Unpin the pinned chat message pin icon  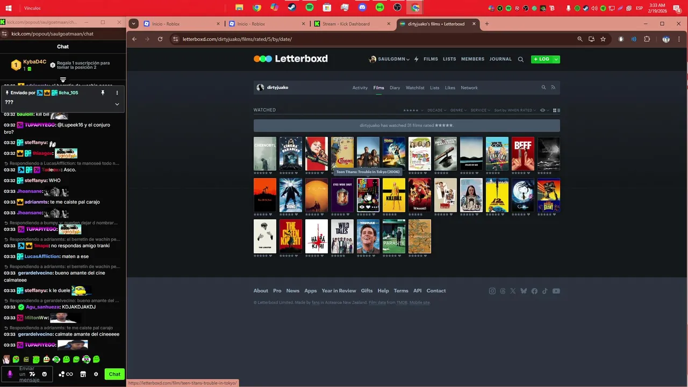[x=103, y=93]
